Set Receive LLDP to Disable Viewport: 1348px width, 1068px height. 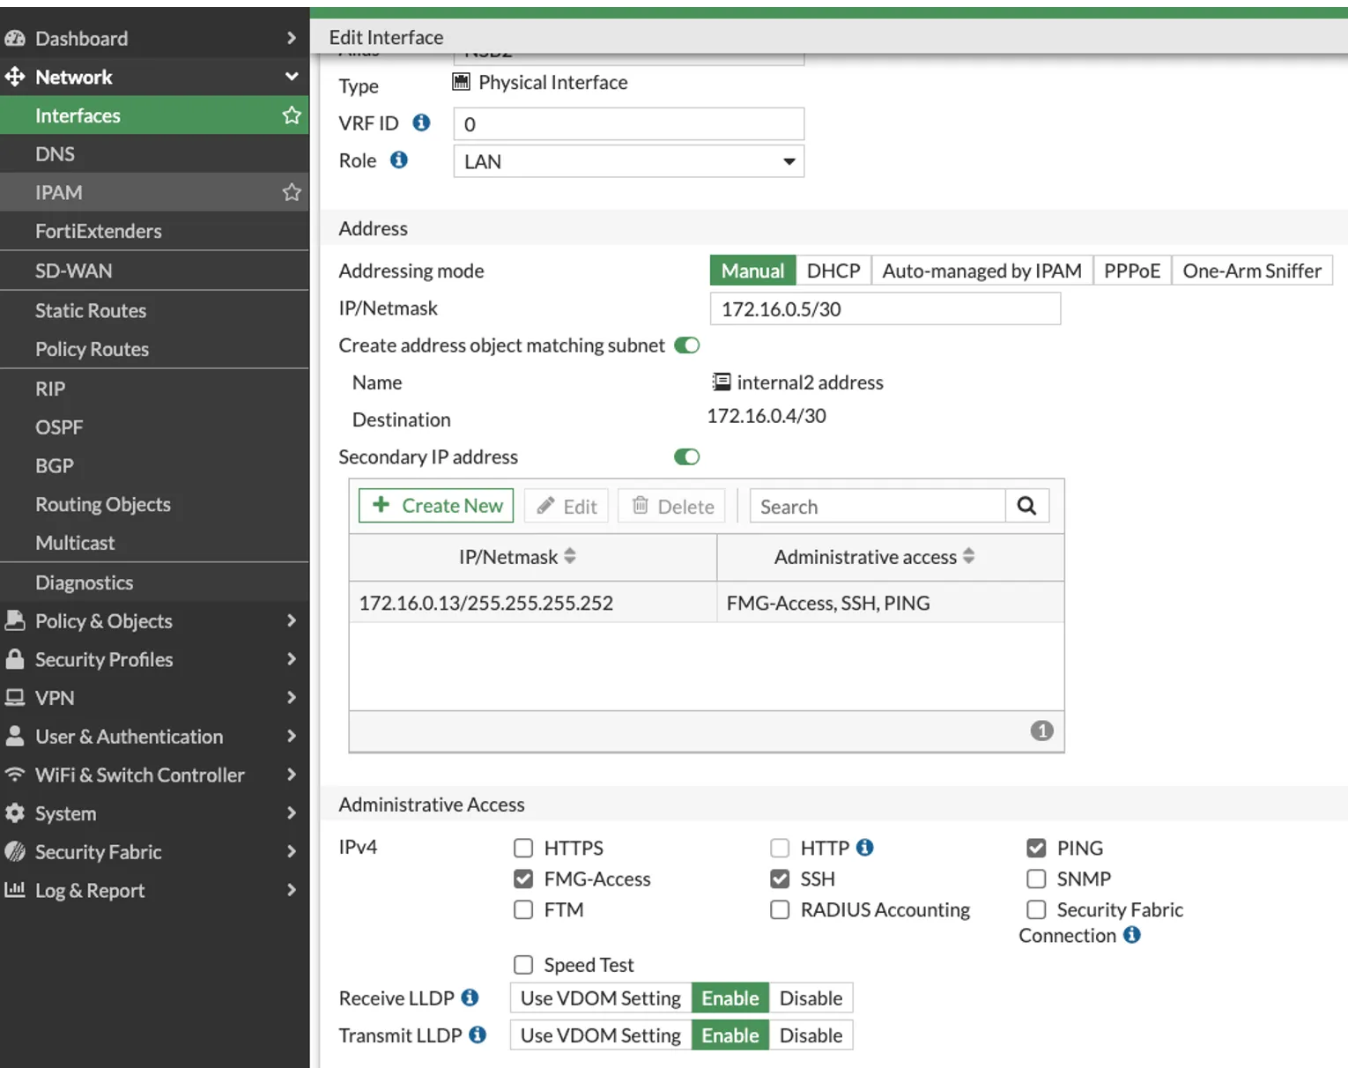(811, 998)
